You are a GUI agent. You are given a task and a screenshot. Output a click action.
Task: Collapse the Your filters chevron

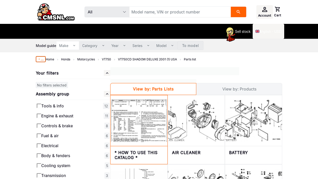pyautogui.click(x=107, y=73)
